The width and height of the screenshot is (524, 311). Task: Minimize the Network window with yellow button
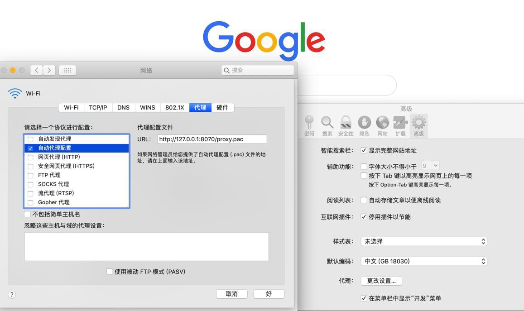[13, 70]
